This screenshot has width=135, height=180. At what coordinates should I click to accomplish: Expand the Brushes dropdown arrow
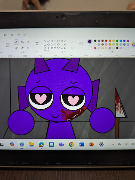pos(37,47)
